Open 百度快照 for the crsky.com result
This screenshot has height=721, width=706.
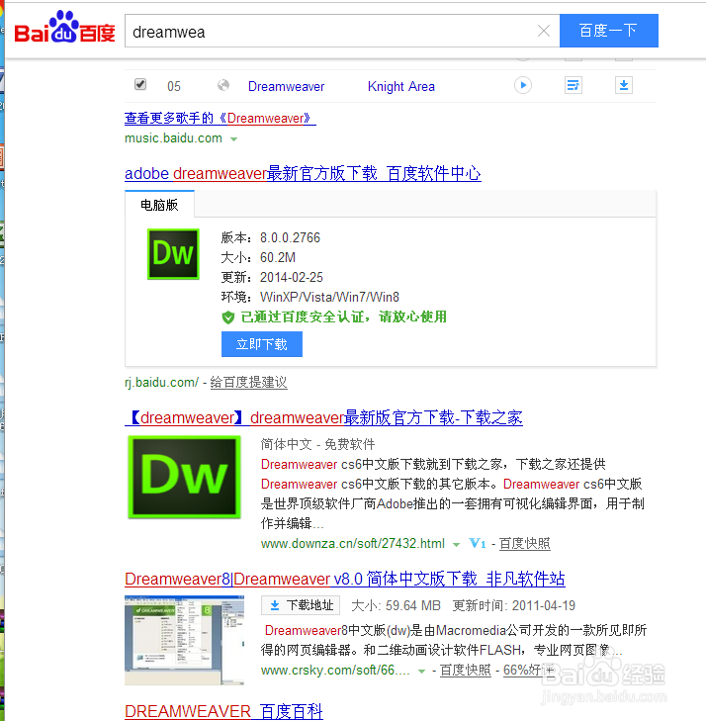click(x=465, y=670)
